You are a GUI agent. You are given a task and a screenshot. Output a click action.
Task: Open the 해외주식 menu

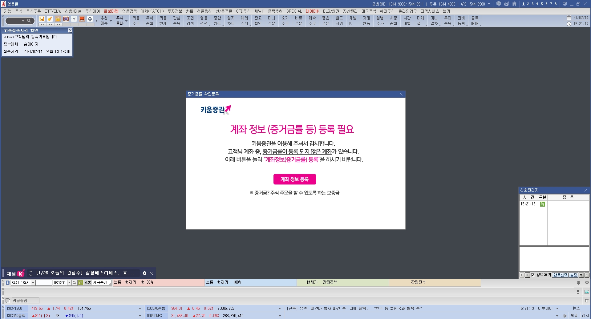(387, 11)
